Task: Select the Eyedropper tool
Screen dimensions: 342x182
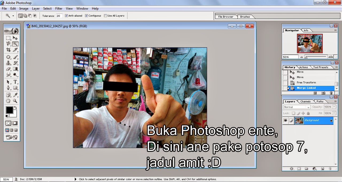Action: (15, 95)
